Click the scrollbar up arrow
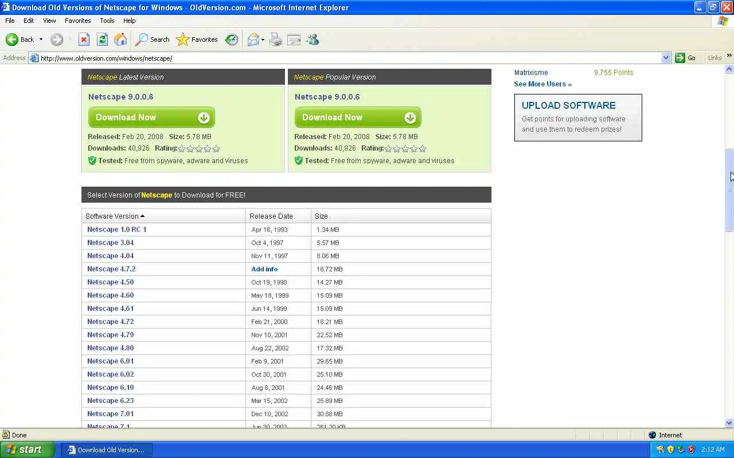The height and width of the screenshot is (458, 734). pos(729,69)
